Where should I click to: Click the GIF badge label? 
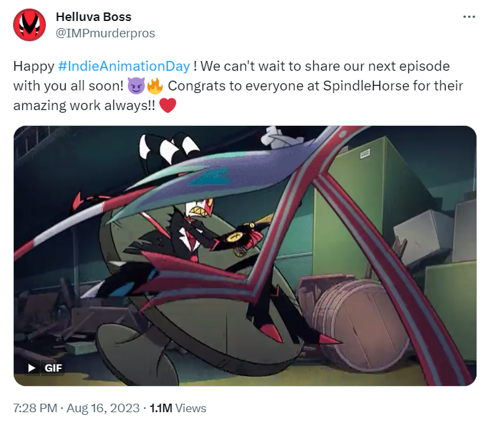coord(53,368)
